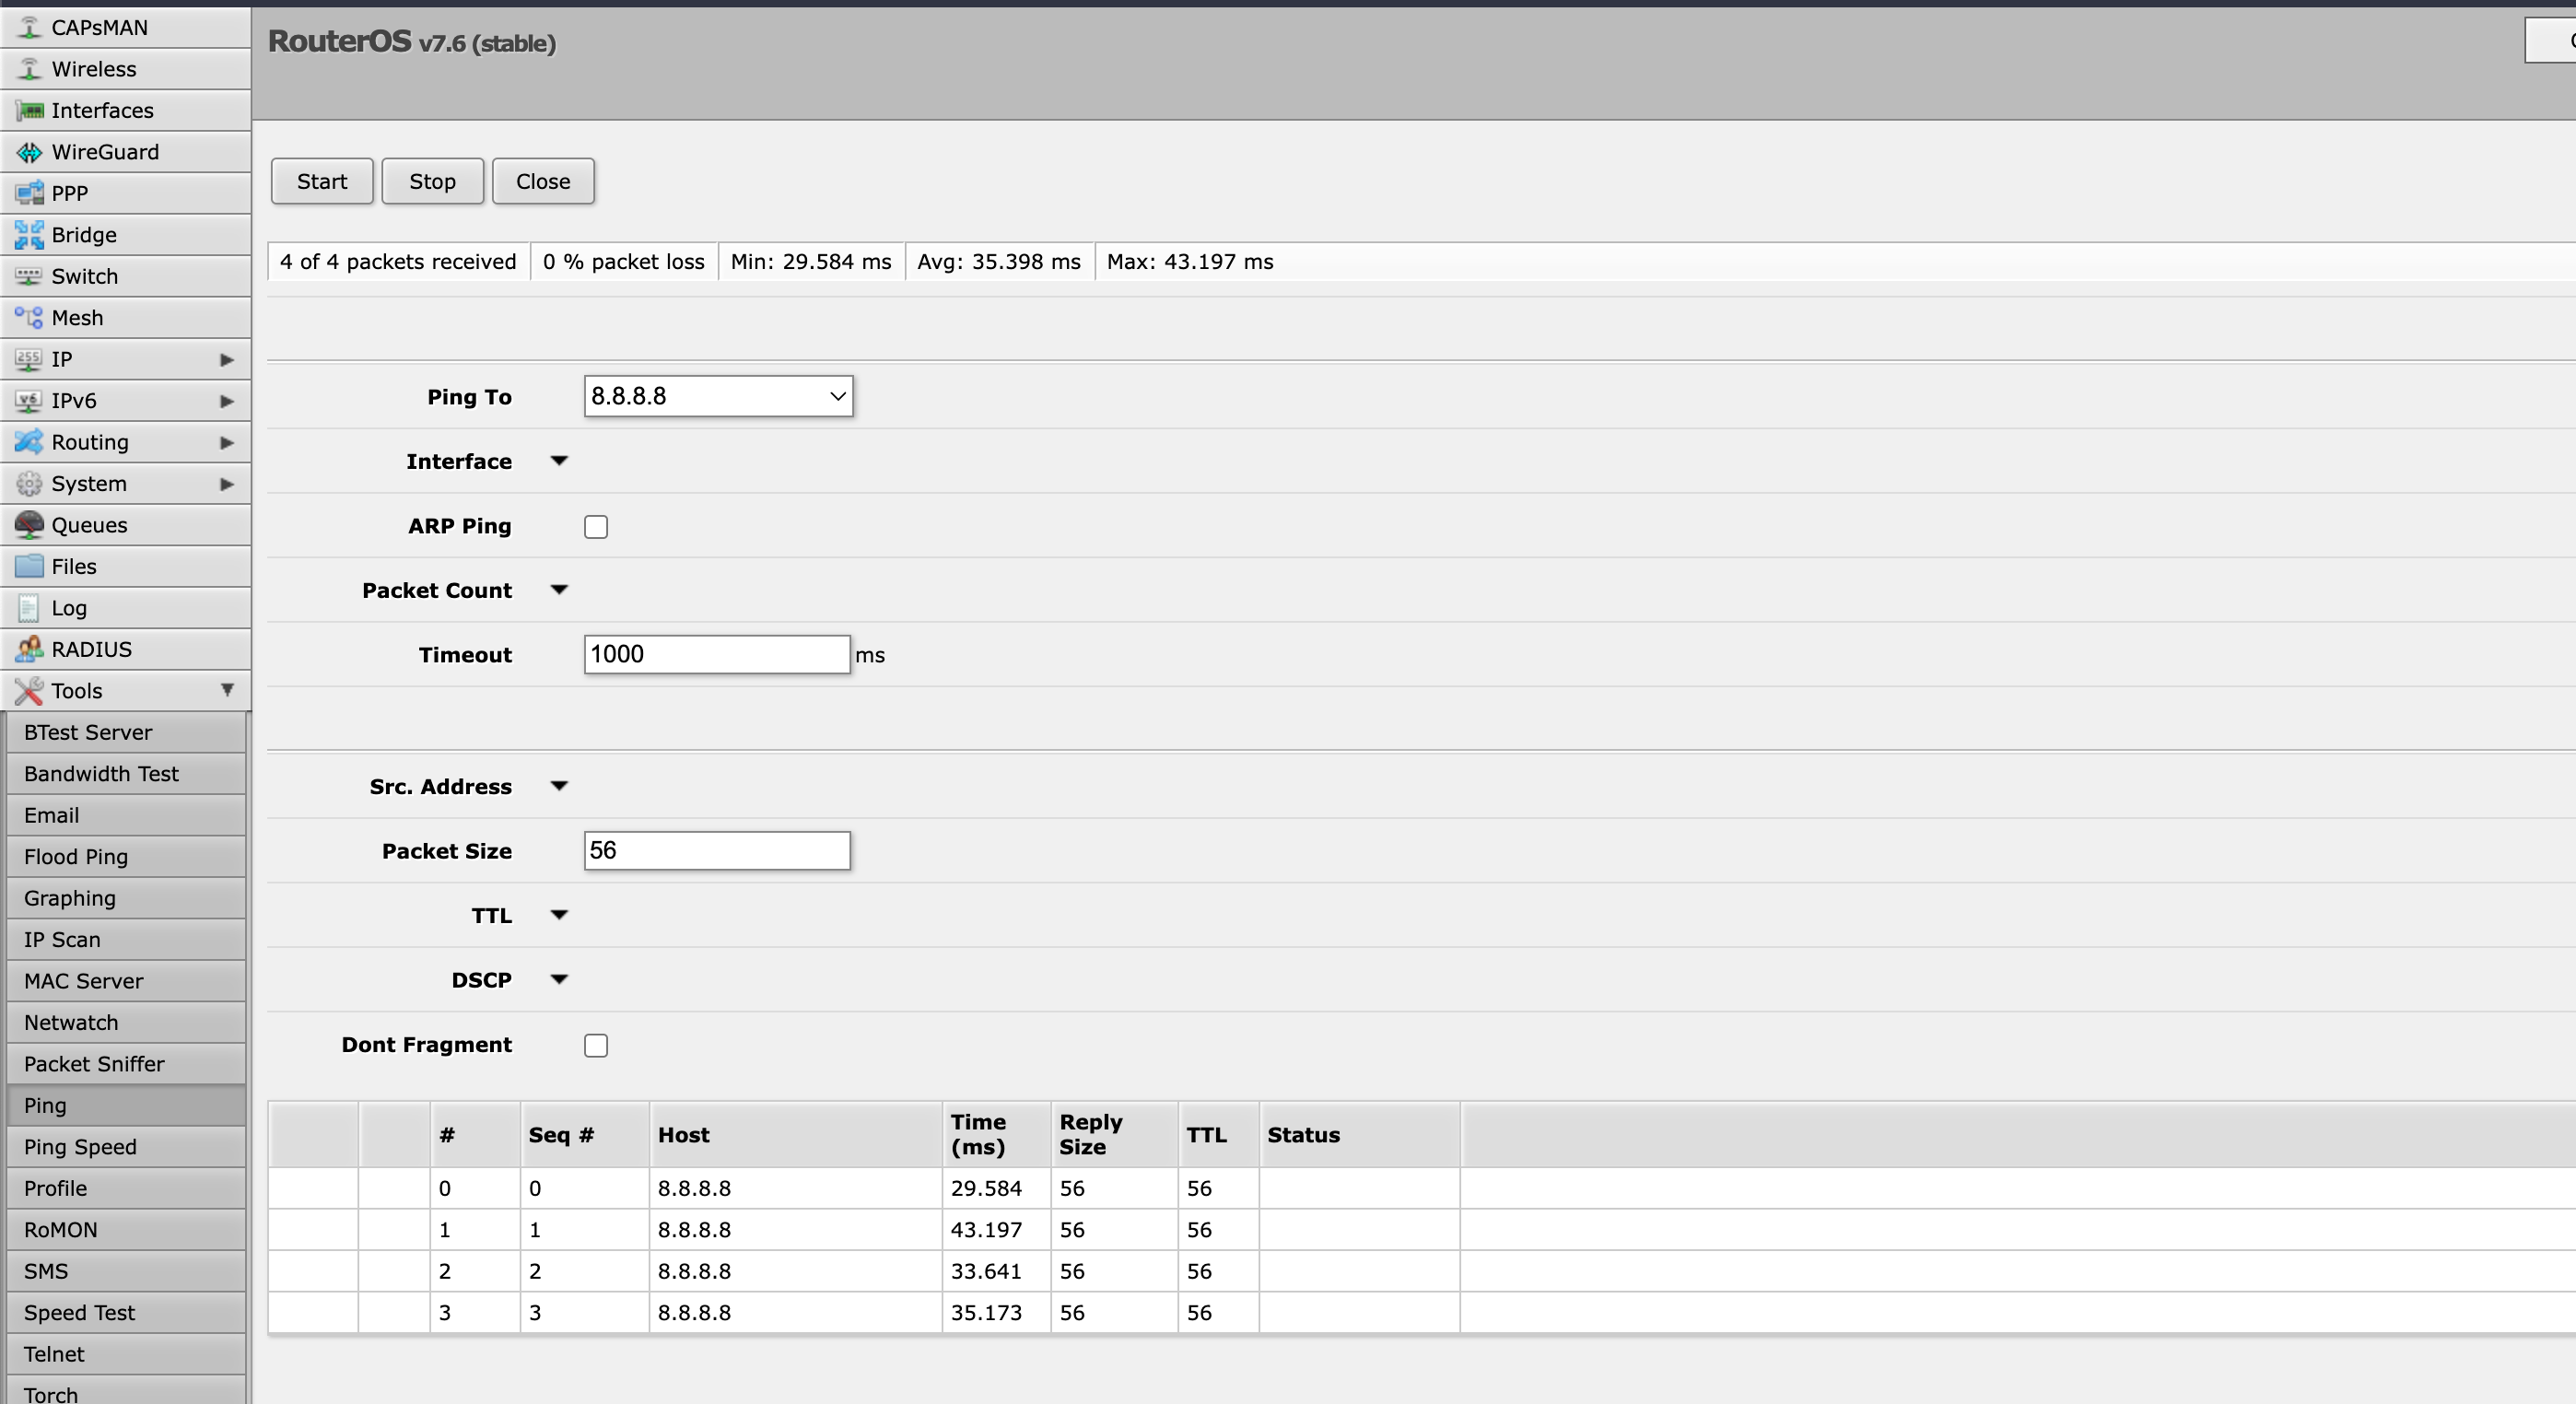
Task: Click the System gear icon
Action: pyautogui.click(x=29, y=484)
